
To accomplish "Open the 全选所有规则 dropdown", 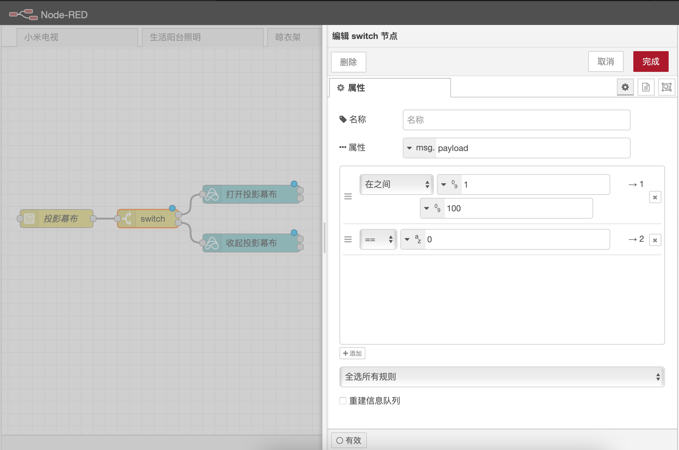I will 502,377.
